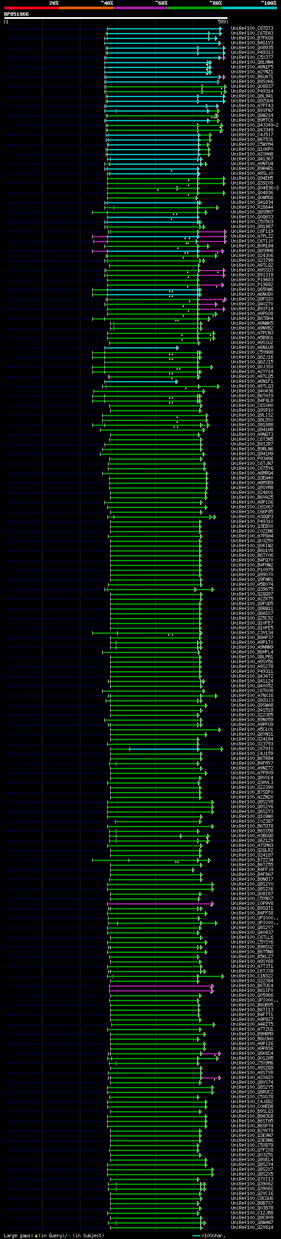Viewport: 281px width, 1239px height.
Task: Select hit label UniRef100_A7NXI6
Action: [252, 695]
